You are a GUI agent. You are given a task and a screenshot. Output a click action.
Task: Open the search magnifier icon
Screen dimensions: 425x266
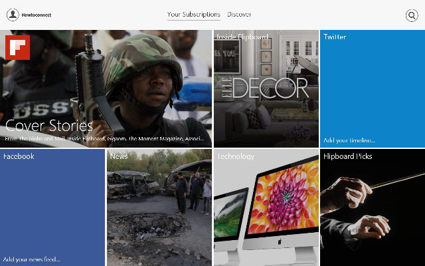tap(412, 15)
